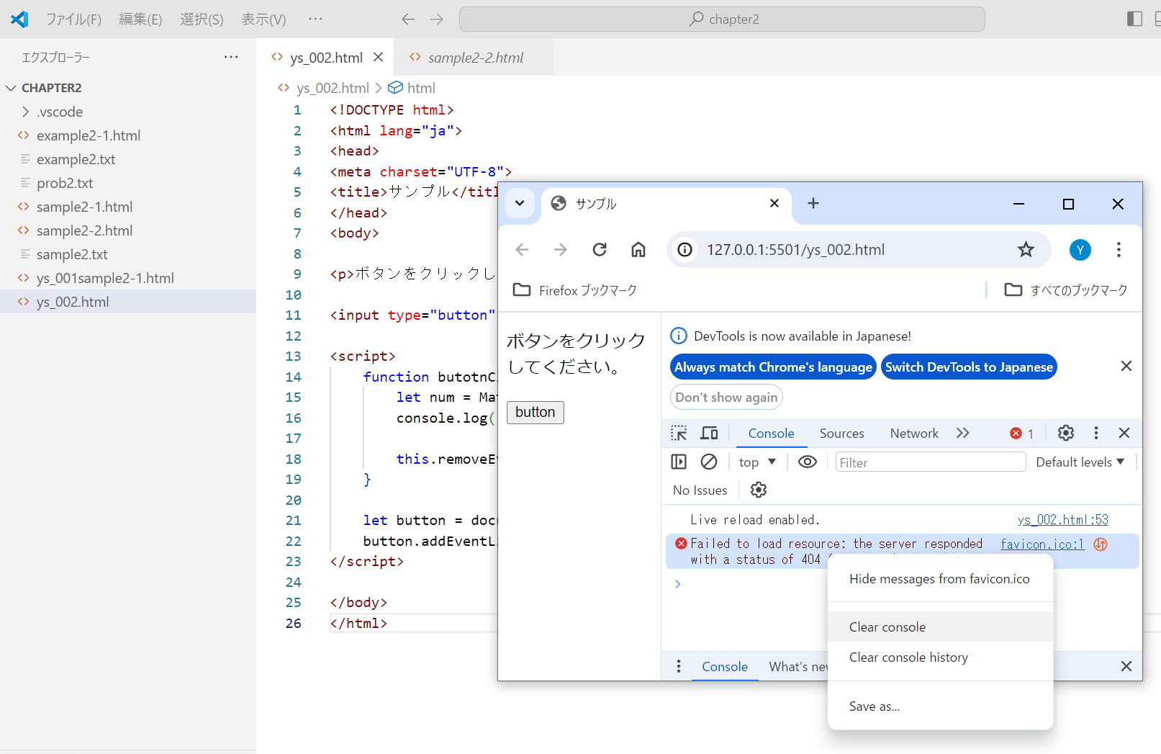Collapse the CHAPTER2 folder section
The height and width of the screenshot is (754, 1161).
(51, 88)
